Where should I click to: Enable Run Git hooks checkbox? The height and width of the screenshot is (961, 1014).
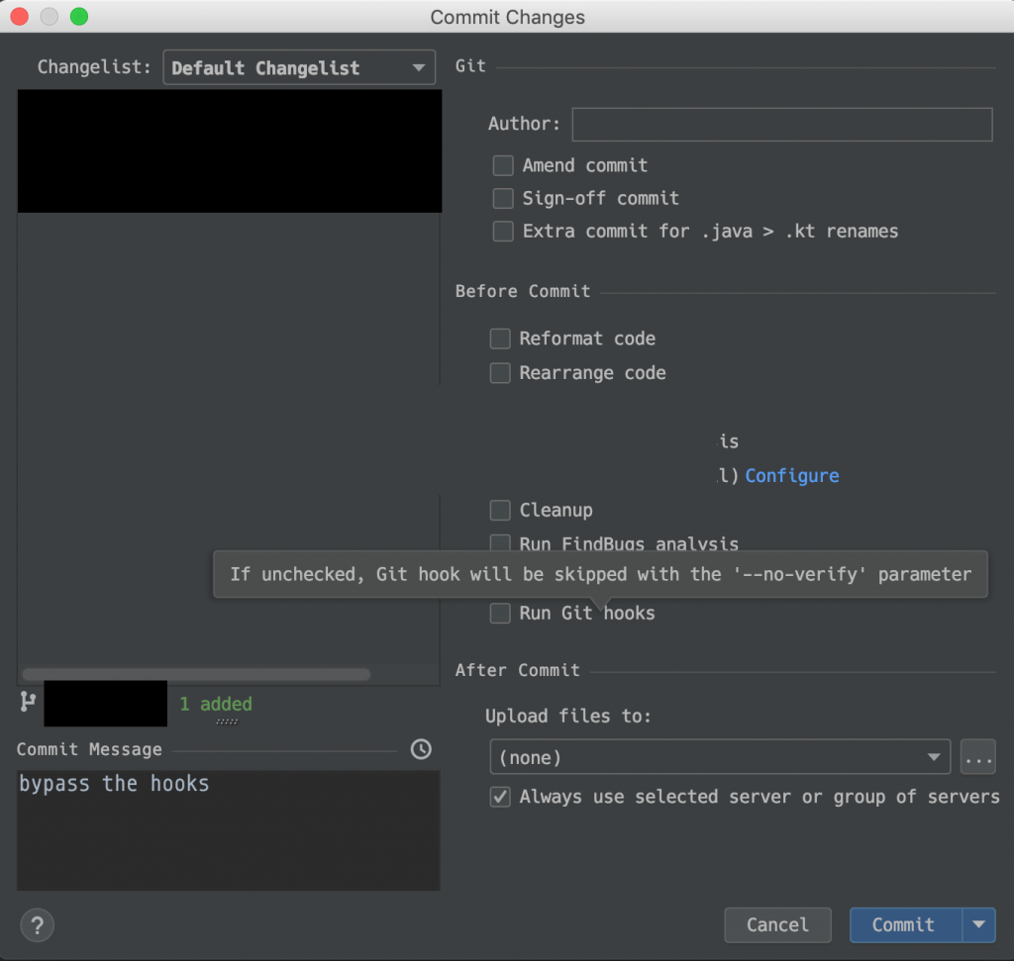coord(500,614)
